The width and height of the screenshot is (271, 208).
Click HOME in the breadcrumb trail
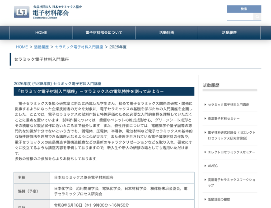pyautogui.click(x=22, y=47)
